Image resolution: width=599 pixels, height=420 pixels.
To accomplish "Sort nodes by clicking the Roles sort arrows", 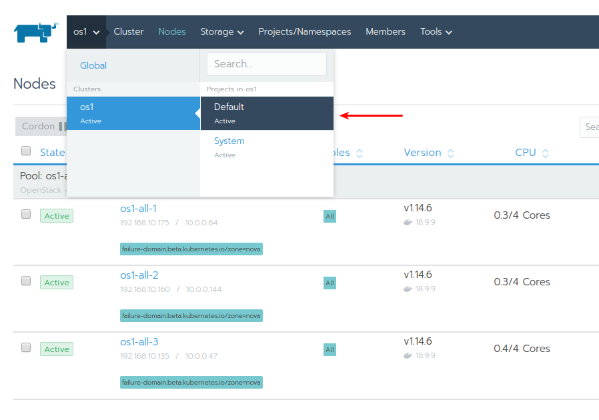I will (359, 153).
